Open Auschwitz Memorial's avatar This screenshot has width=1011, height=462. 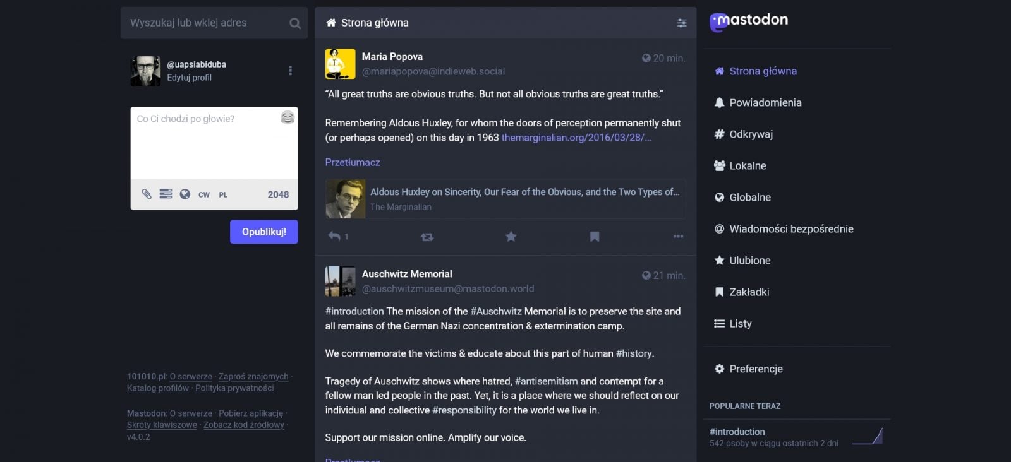click(340, 281)
